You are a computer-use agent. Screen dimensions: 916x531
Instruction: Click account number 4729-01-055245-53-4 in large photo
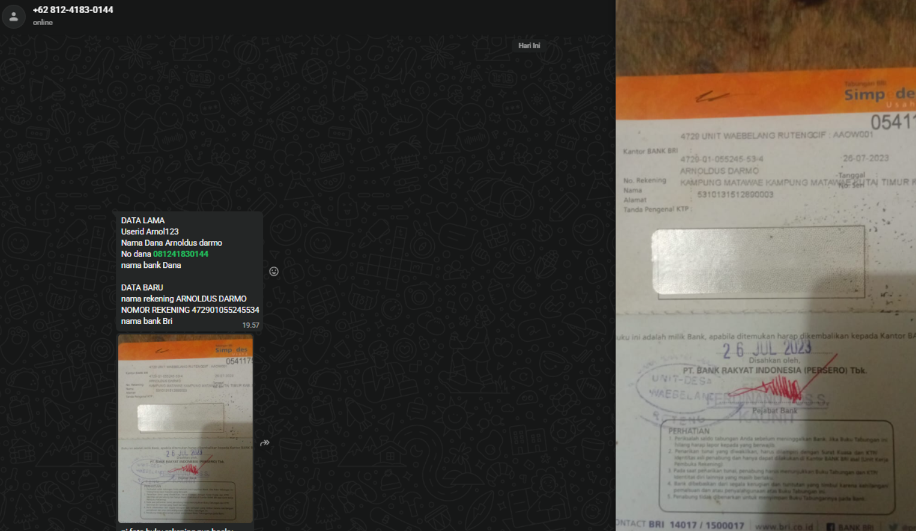tap(721, 159)
